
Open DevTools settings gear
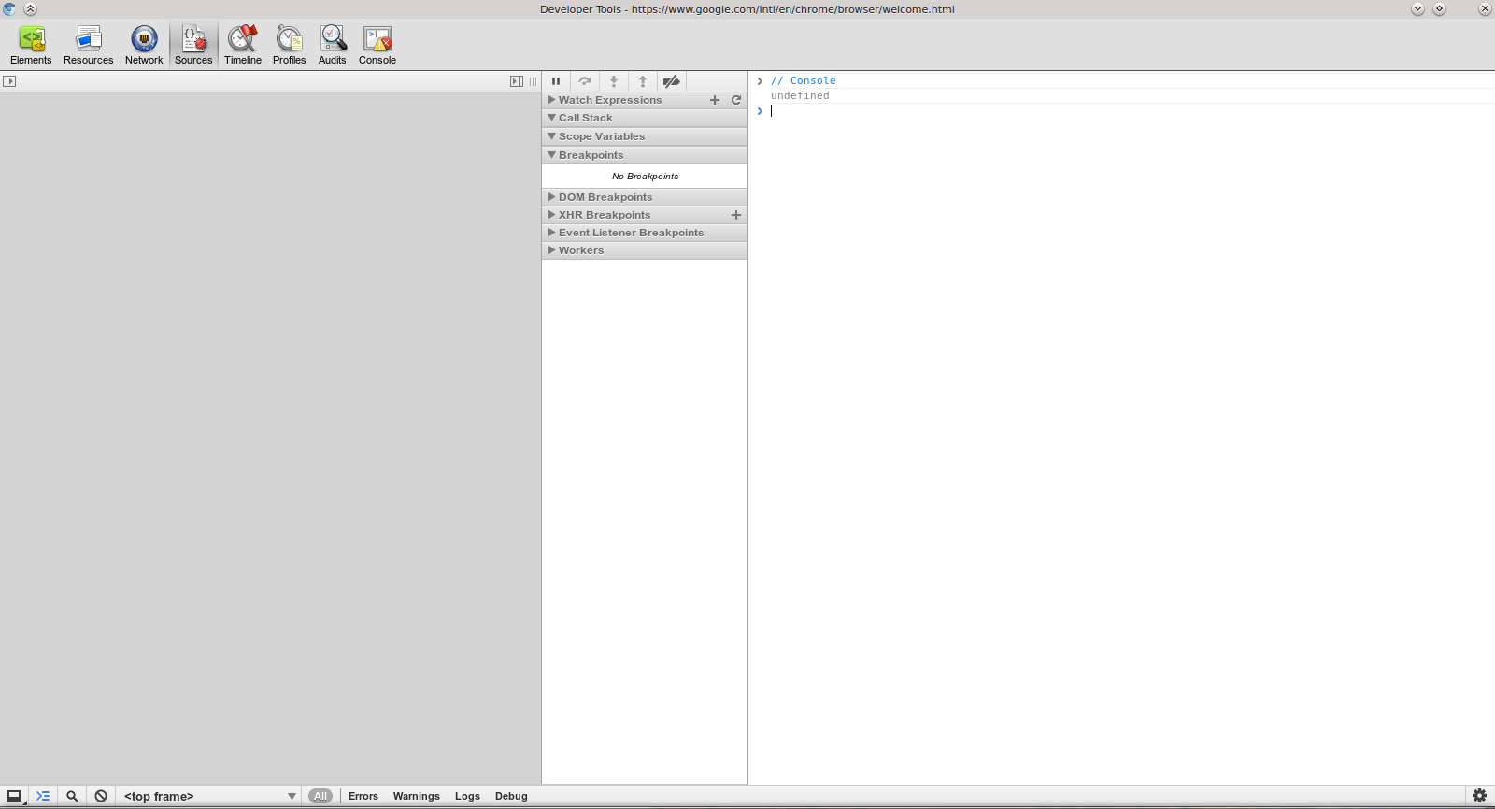tap(1479, 796)
